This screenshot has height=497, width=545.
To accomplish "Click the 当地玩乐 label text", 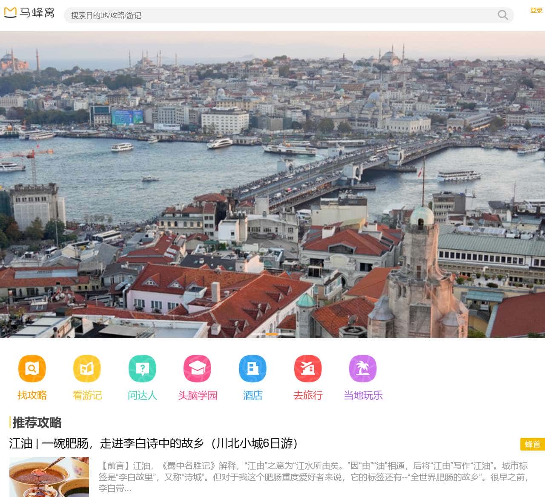I will click(x=363, y=395).
